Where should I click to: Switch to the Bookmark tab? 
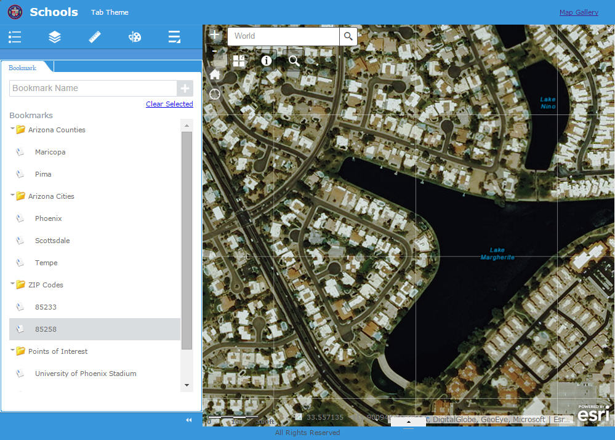point(22,68)
